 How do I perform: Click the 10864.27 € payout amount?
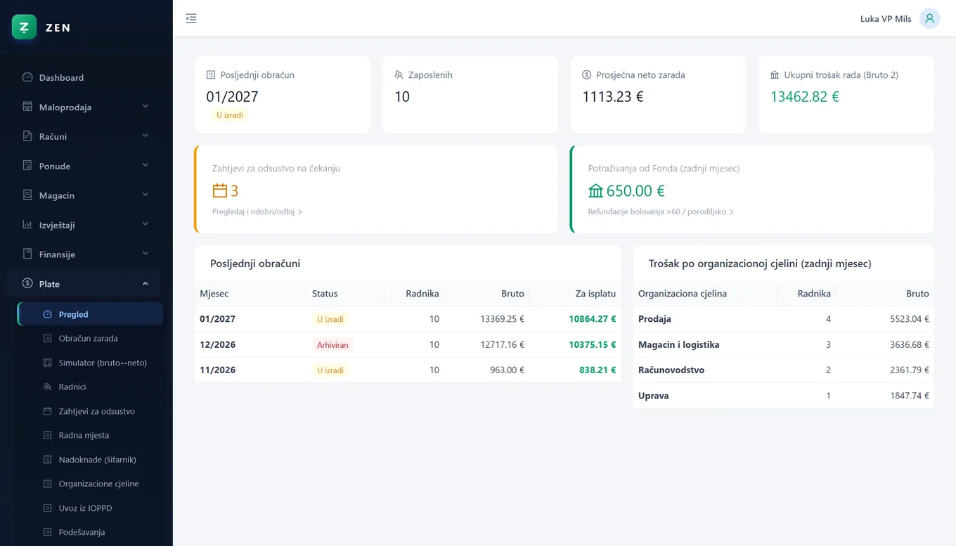tap(593, 319)
